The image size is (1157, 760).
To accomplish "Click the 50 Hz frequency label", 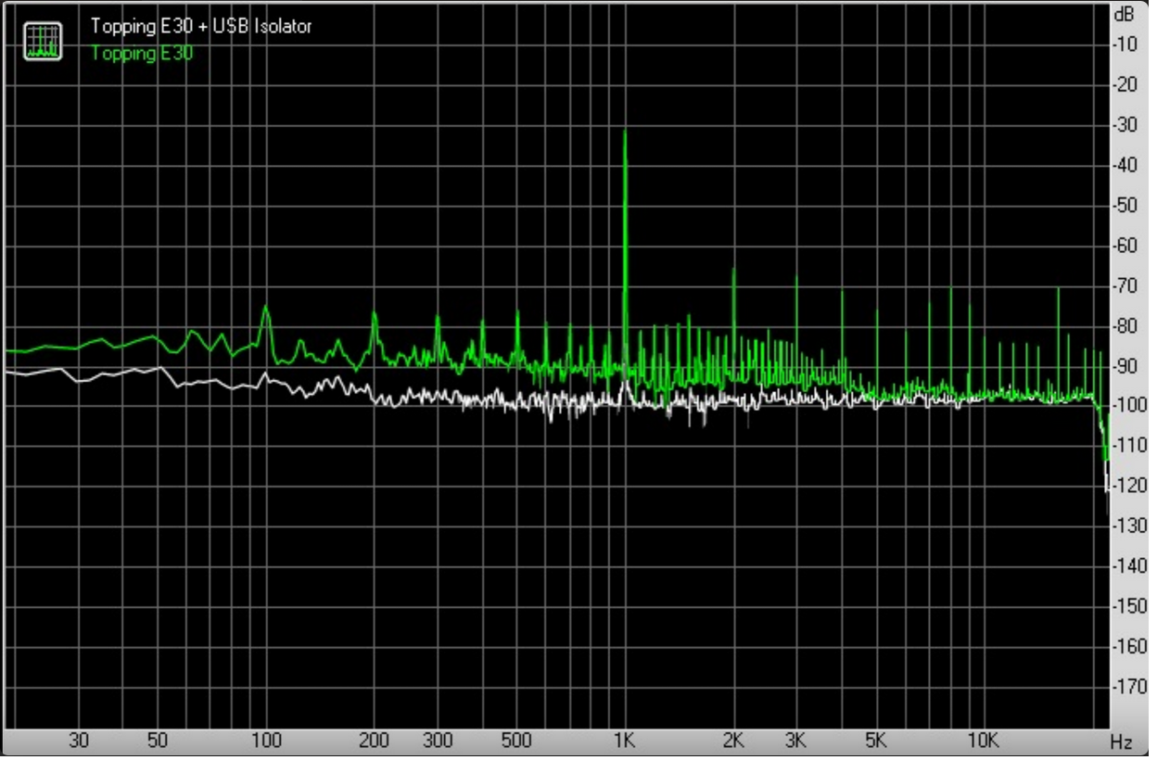I will pyautogui.click(x=158, y=741).
